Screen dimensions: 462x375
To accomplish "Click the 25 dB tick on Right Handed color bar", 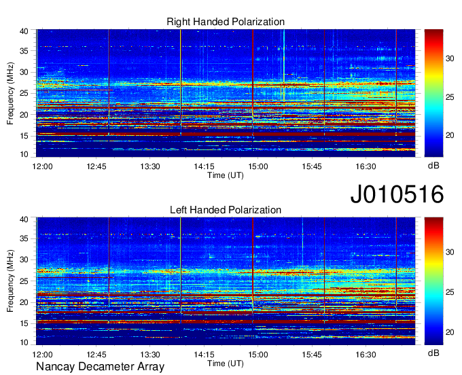I will (450, 97).
